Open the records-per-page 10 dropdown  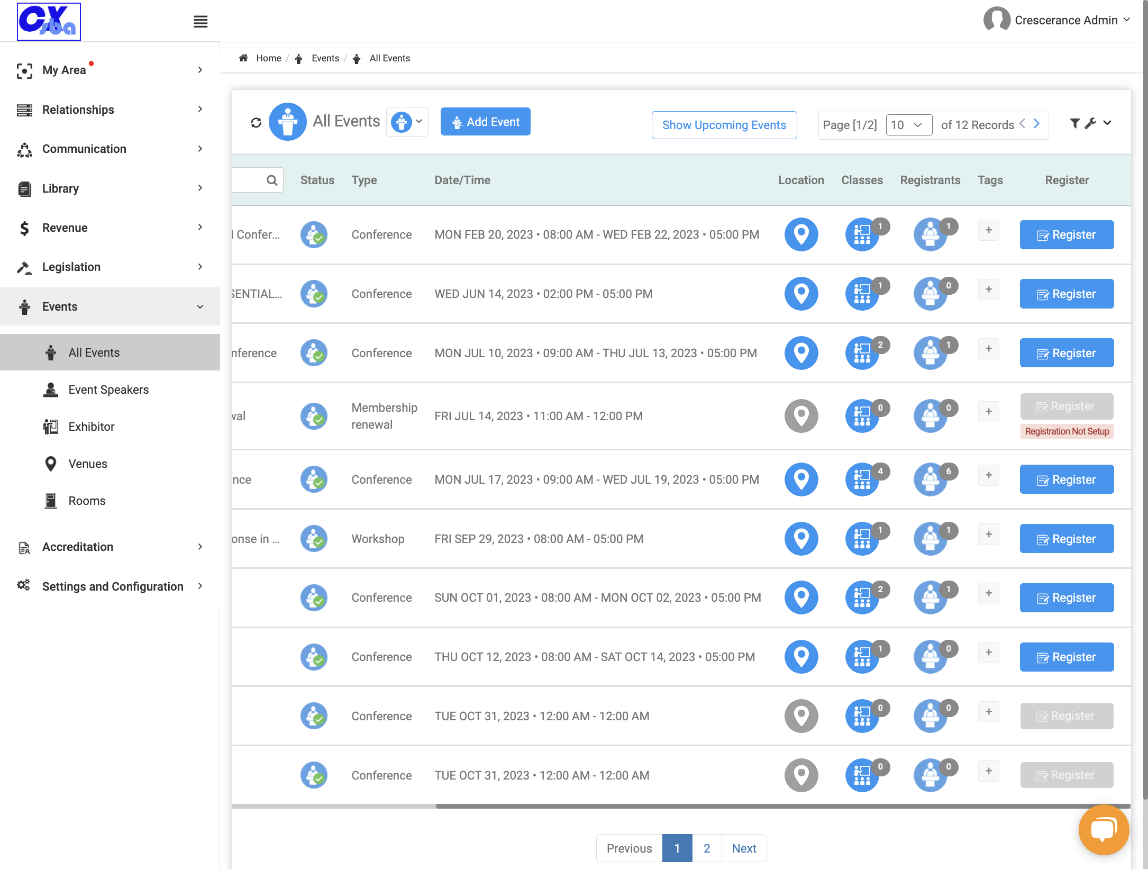click(909, 125)
